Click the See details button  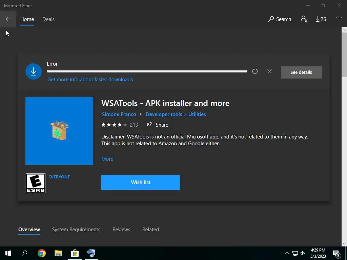(301, 72)
